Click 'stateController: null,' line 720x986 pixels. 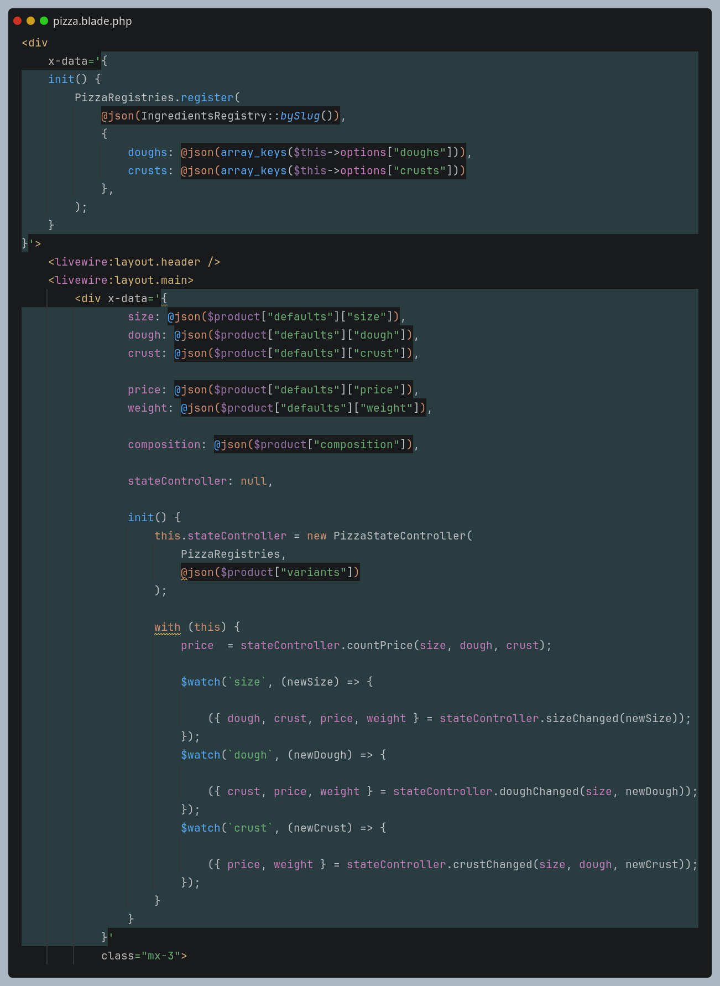pyautogui.click(x=201, y=481)
